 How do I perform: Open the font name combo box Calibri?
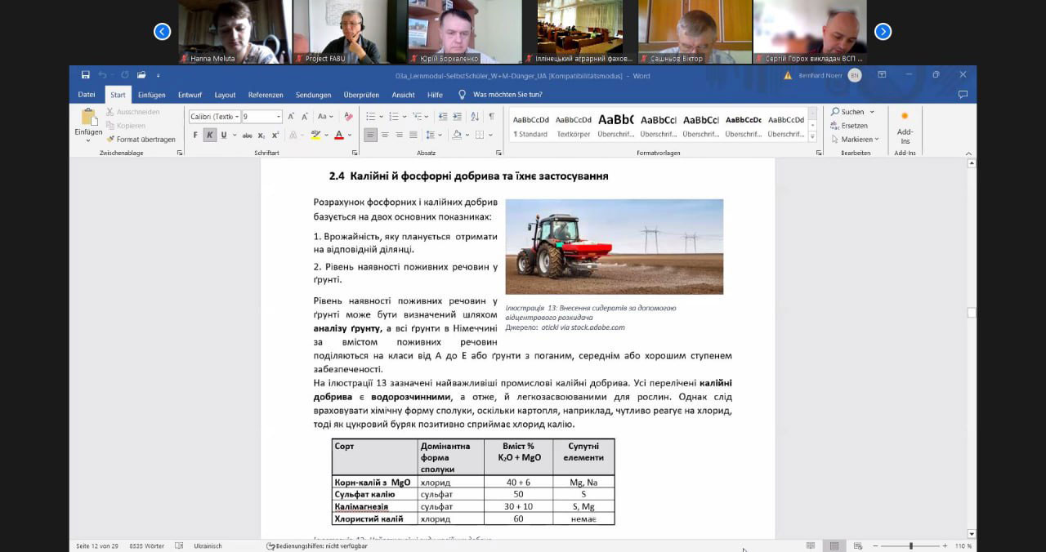point(214,117)
